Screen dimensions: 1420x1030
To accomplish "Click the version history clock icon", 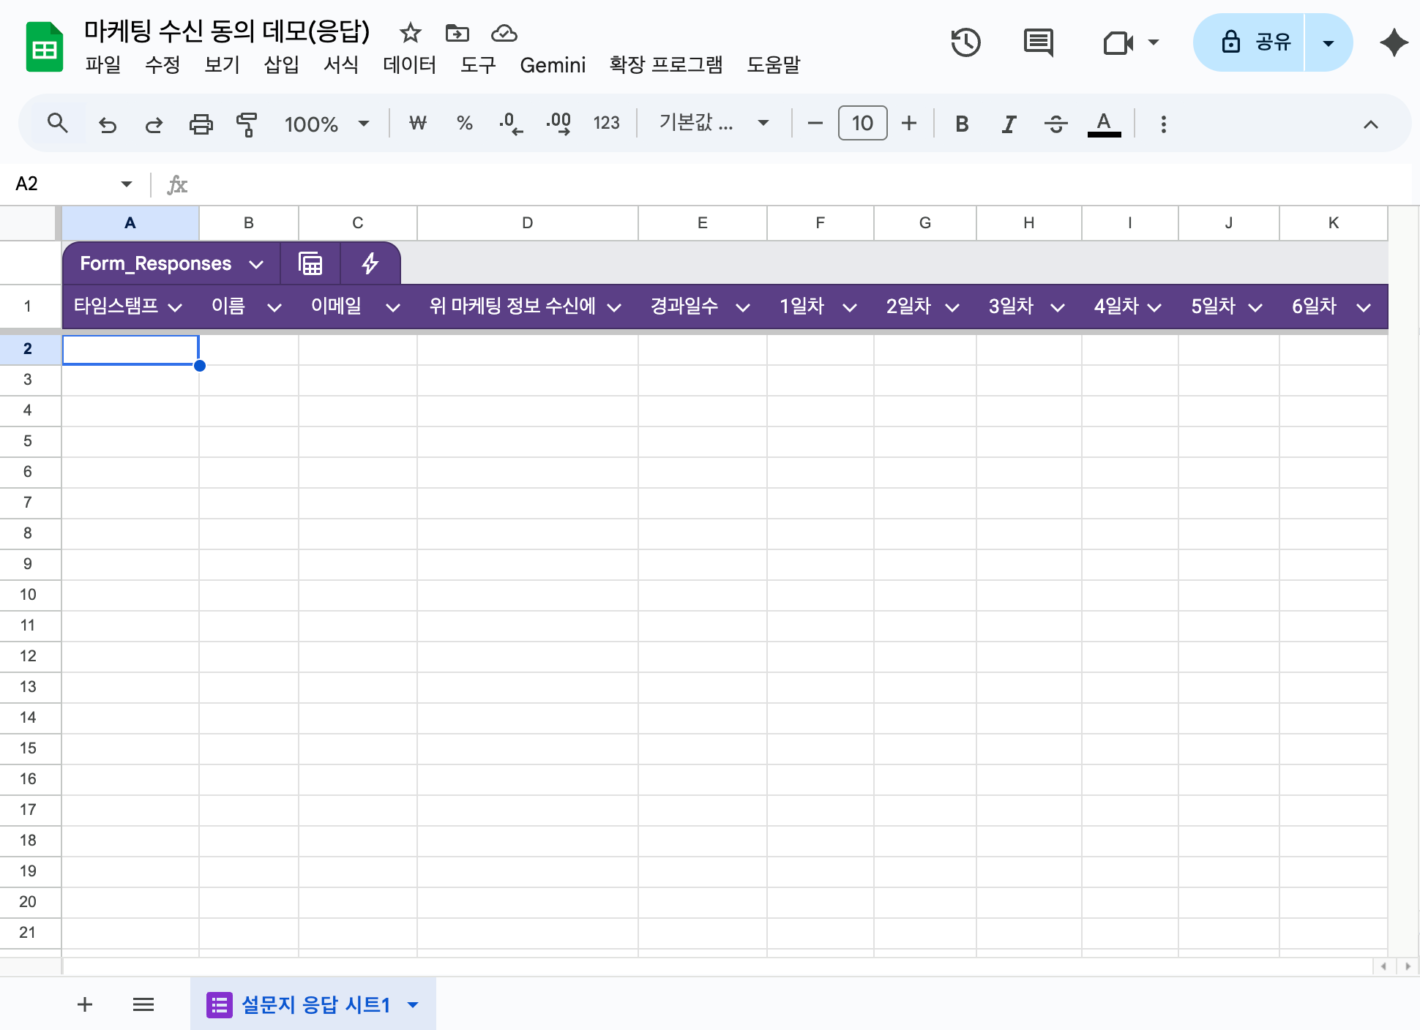I will pos(965,42).
